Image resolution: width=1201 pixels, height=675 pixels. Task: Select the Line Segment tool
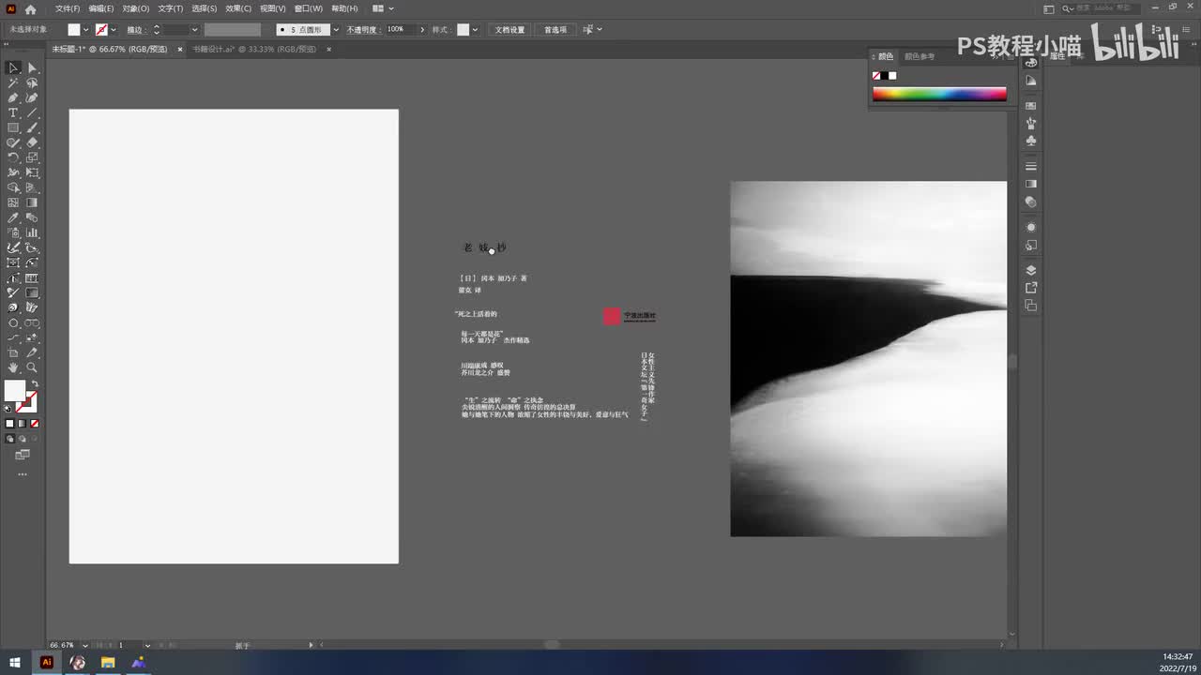(x=32, y=113)
